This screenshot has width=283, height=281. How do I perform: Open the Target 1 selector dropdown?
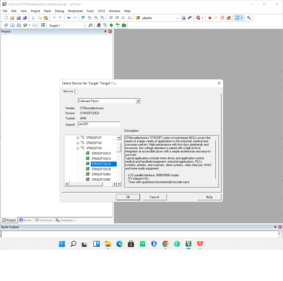tap(85, 26)
